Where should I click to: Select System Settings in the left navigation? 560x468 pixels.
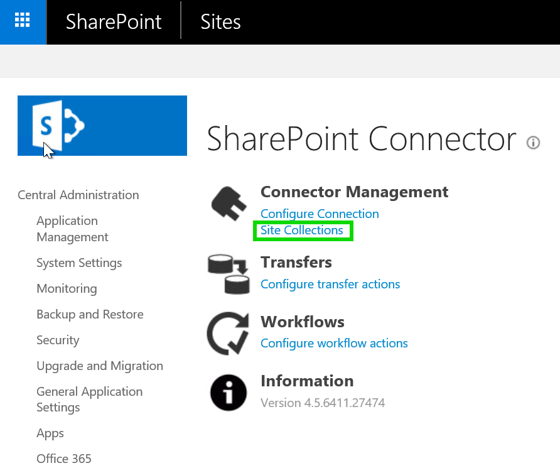(x=79, y=263)
